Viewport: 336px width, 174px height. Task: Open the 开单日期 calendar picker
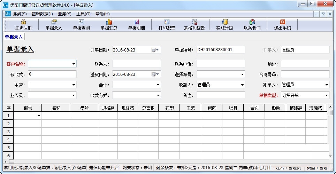[x=155, y=50]
